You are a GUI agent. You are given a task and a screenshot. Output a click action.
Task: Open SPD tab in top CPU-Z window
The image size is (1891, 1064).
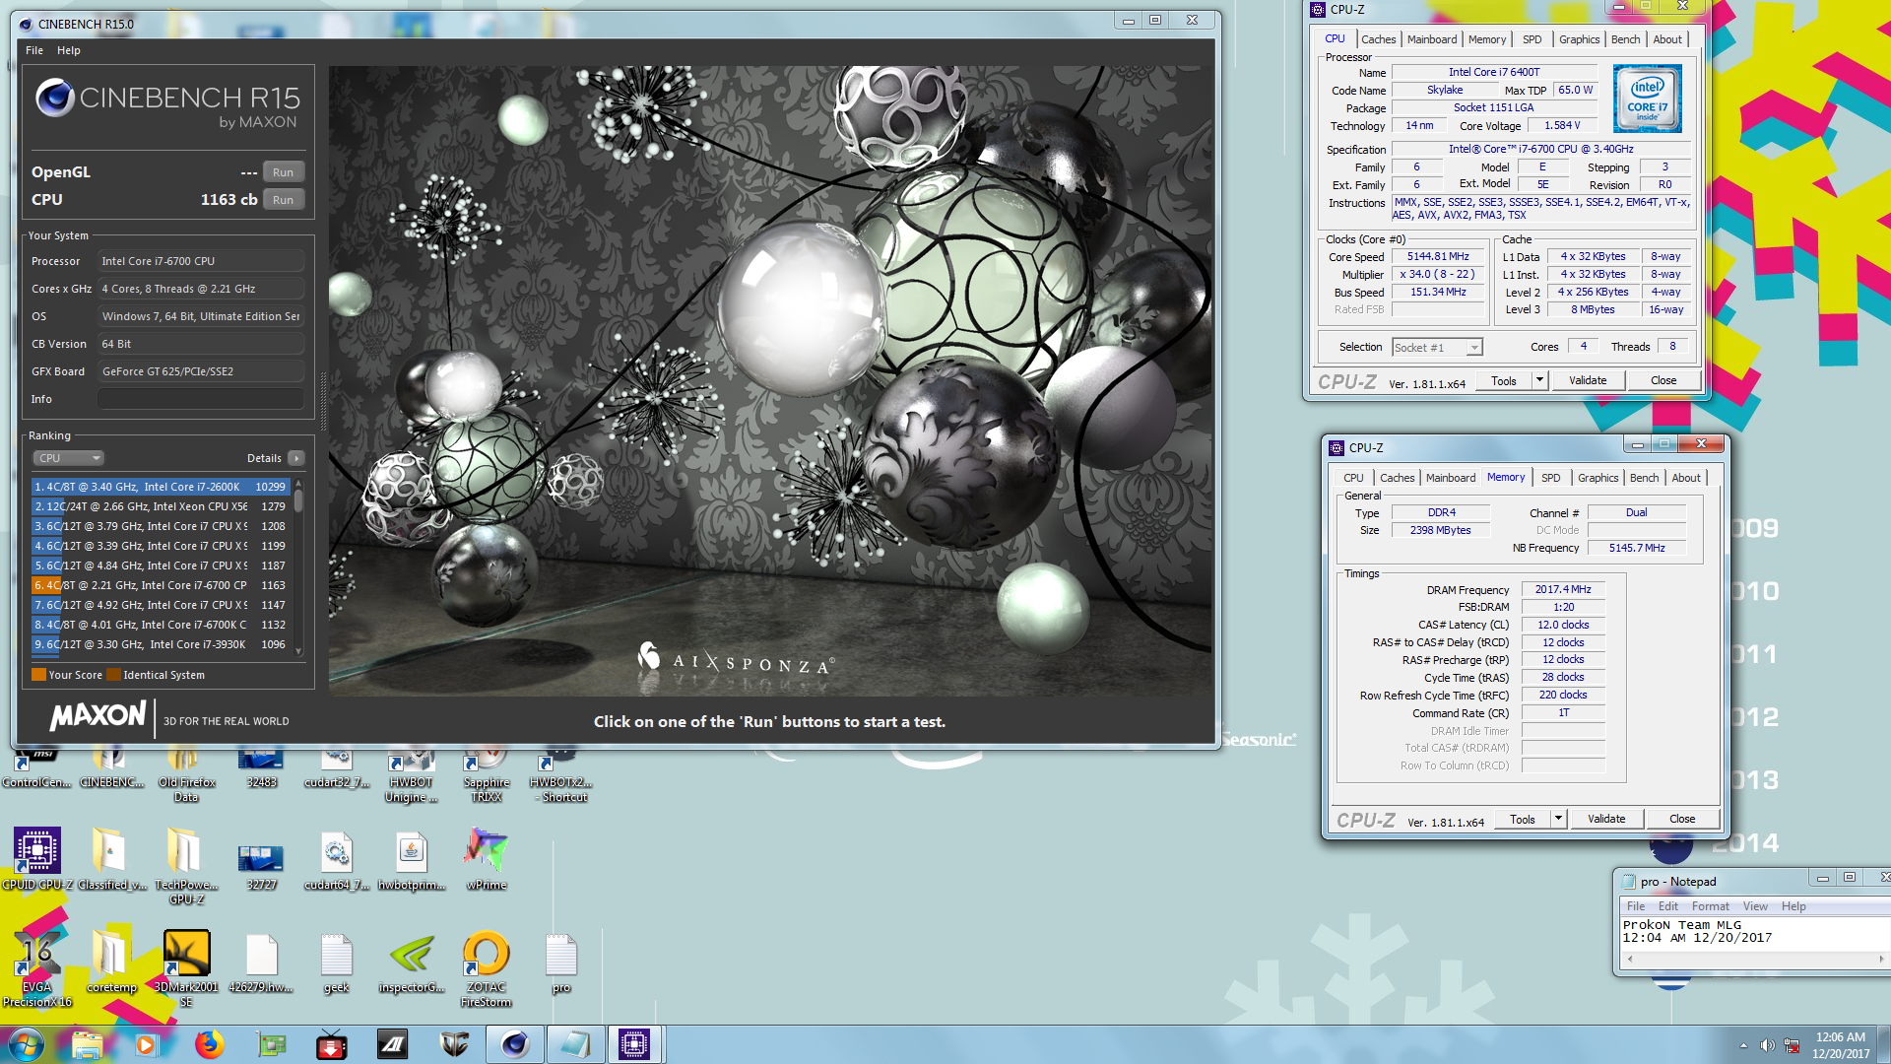[1532, 39]
